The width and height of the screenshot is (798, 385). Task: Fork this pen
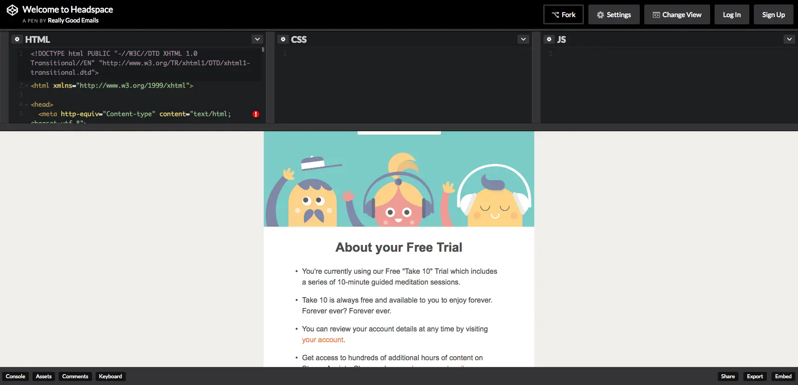click(x=564, y=14)
